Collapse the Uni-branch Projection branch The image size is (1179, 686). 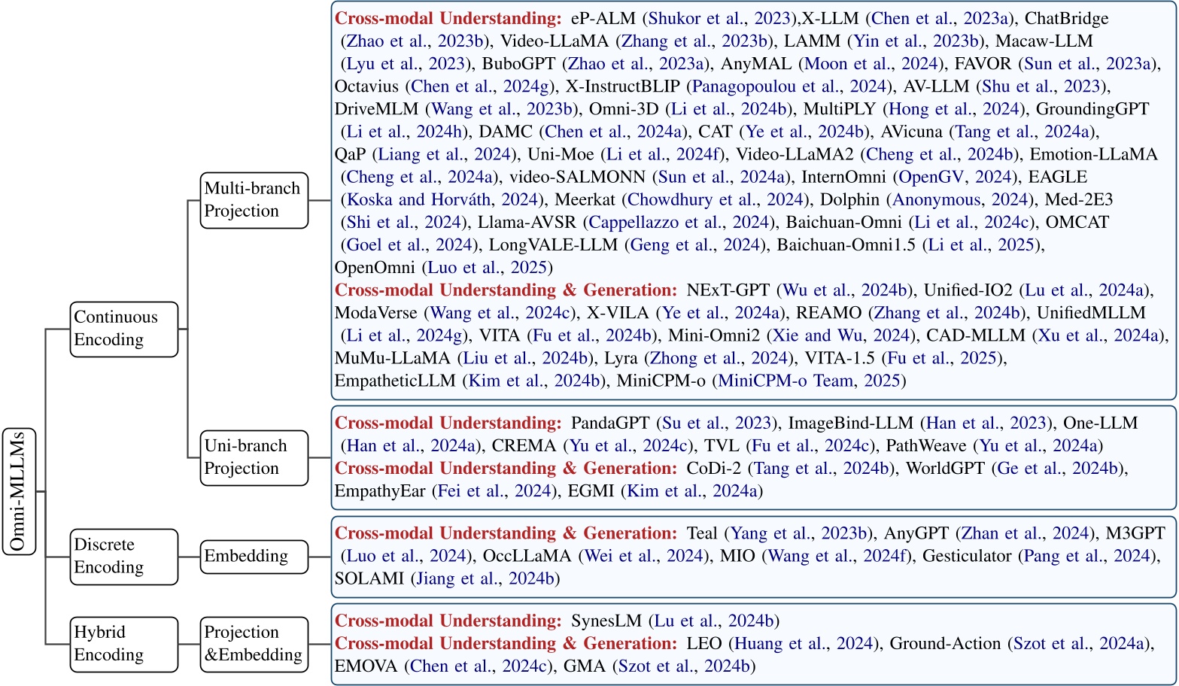pyautogui.click(x=254, y=457)
